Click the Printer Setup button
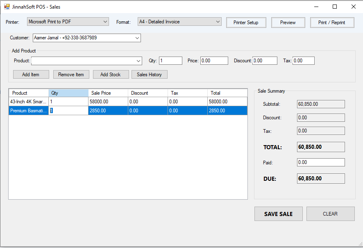This screenshot has width=363, height=248. [x=246, y=23]
